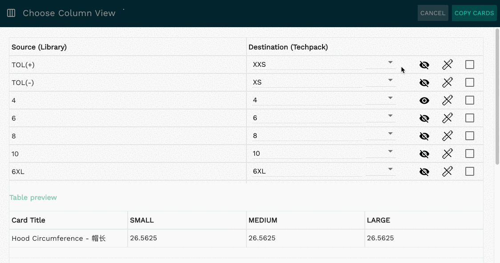The height and width of the screenshot is (263, 500).
Task: Click the vertical scrollbar on the right
Action: pyautogui.click(x=497, y=97)
